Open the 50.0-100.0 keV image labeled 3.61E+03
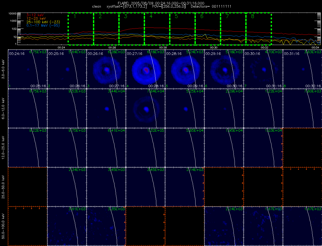322x246 pixels. tap(67, 226)
